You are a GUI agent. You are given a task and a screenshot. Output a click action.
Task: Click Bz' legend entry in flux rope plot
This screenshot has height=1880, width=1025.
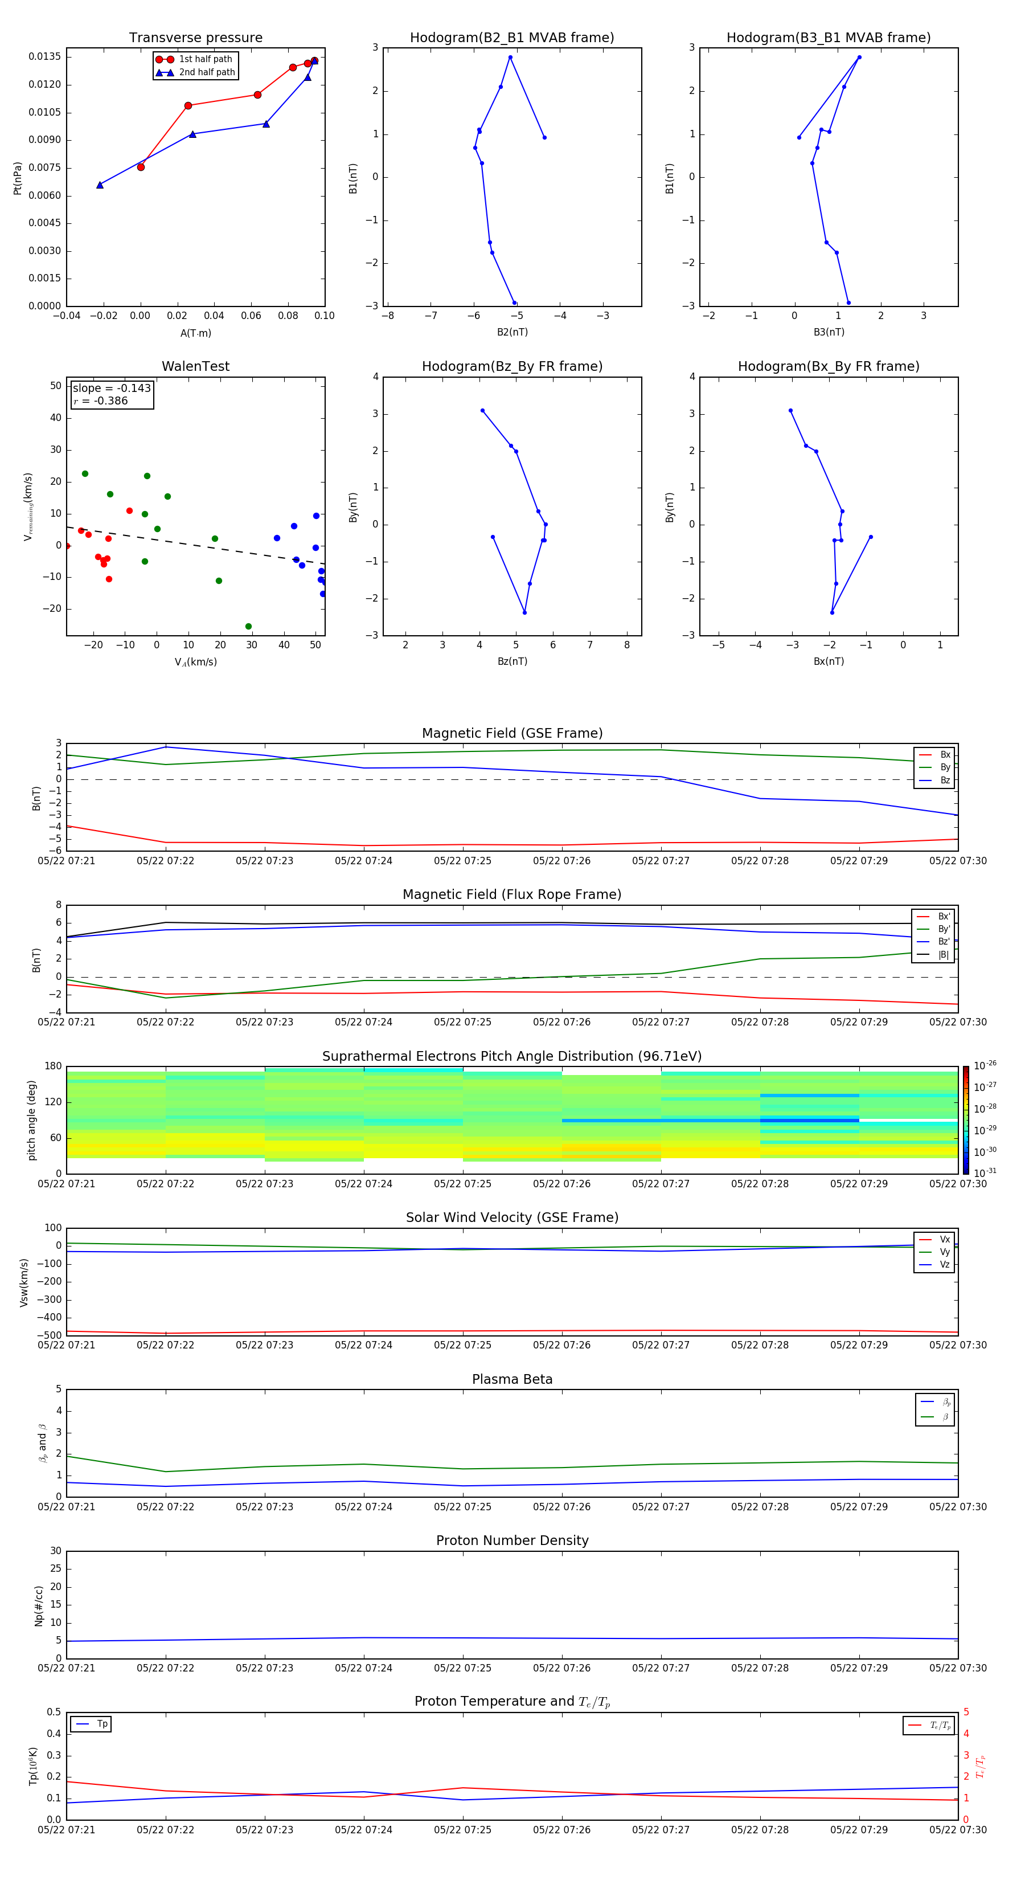(933, 942)
